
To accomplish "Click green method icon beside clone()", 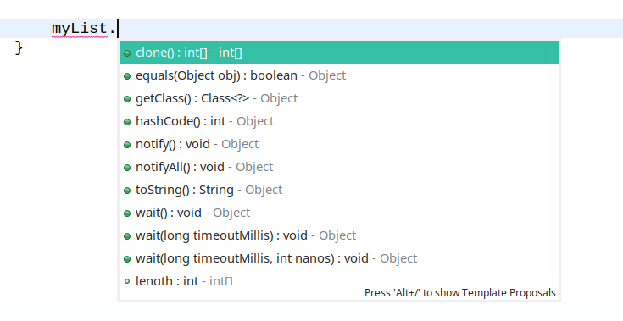I will coord(127,53).
